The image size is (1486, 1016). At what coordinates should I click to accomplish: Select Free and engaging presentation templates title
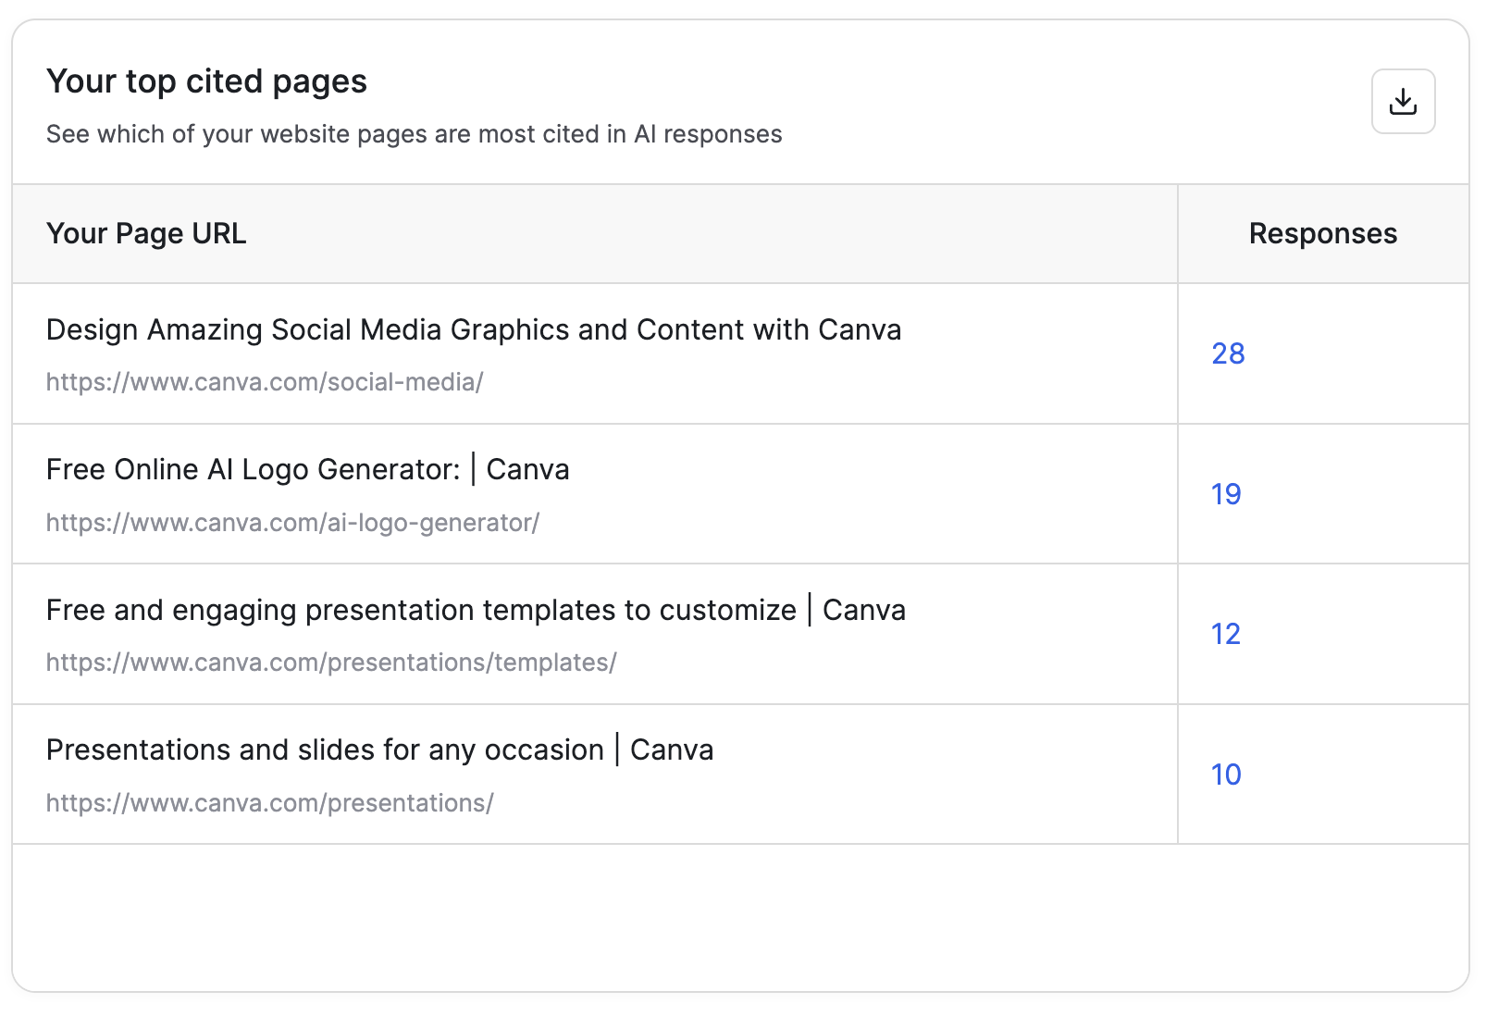point(476,610)
